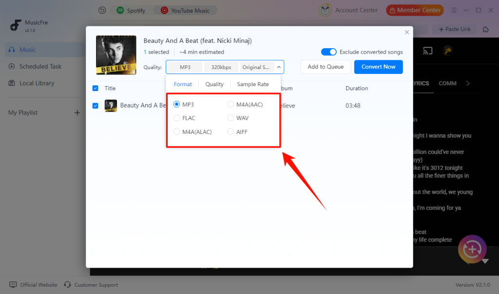Click the My Playlist label
499x294 pixels.
point(23,113)
